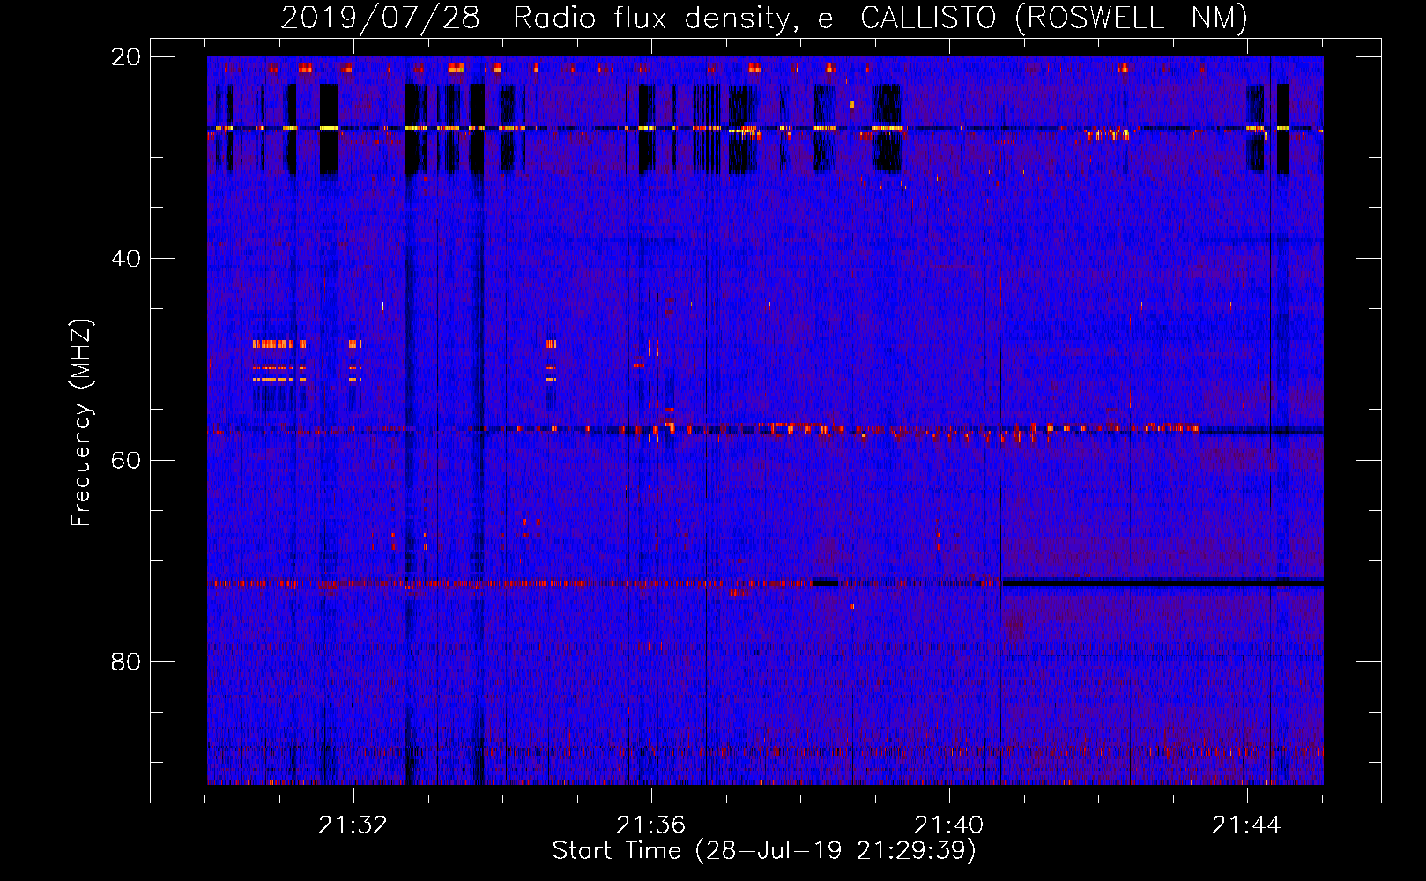Image resolution: width=1426 pixels, height=881 pixels.
Task: Click the plot title text
Action: click(764, 18)
